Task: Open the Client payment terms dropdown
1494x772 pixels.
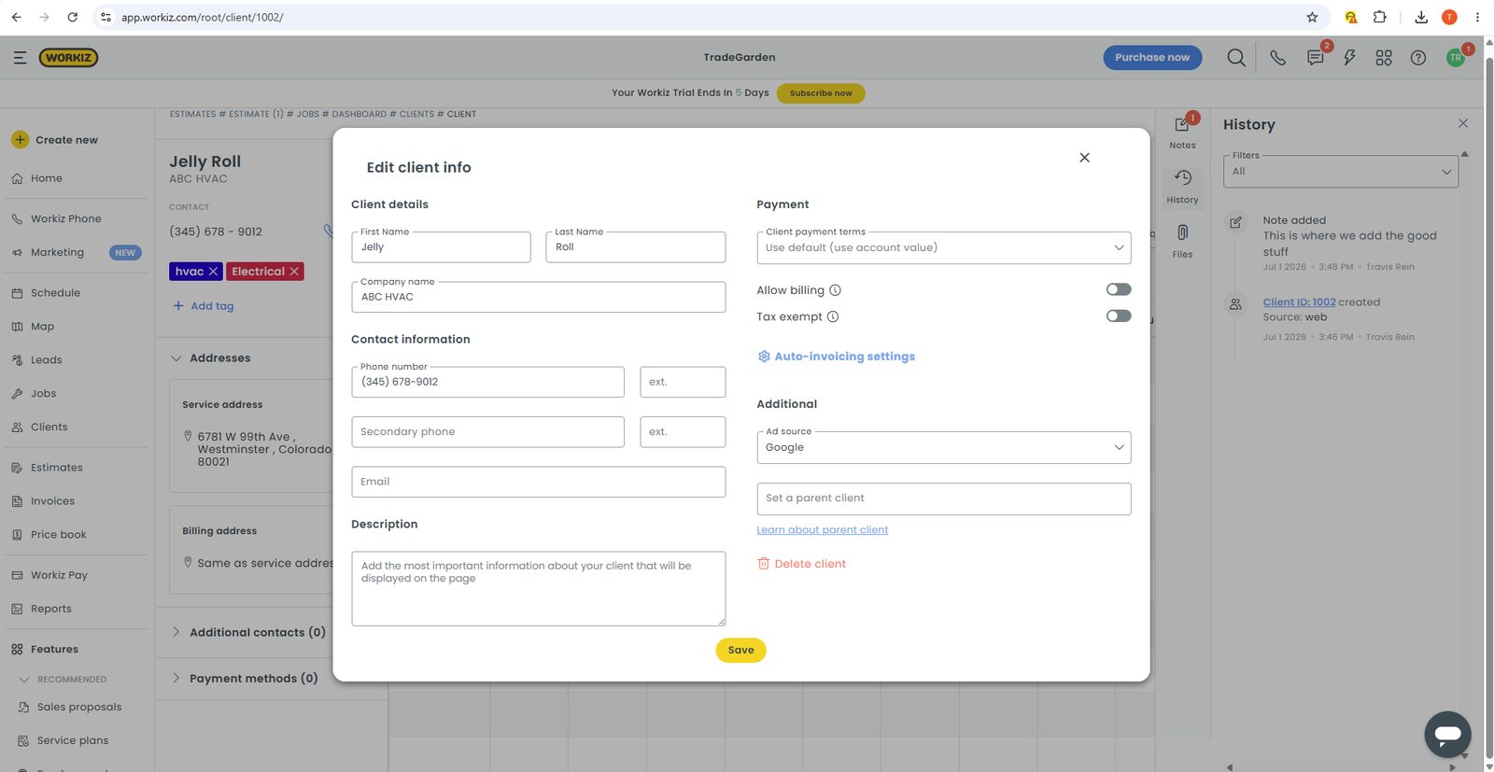Action: tap(943, 247)
